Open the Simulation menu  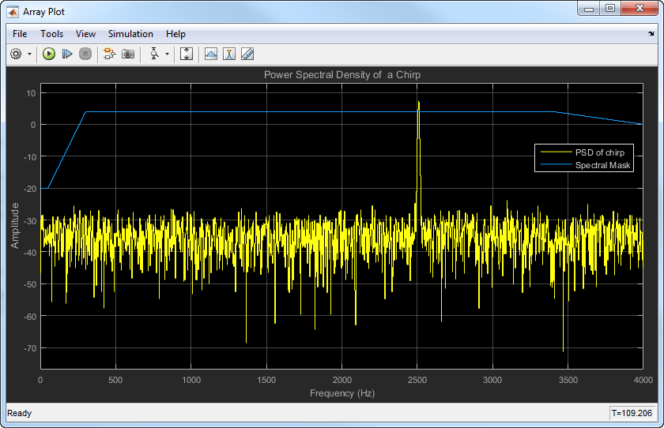coord(130,34)
